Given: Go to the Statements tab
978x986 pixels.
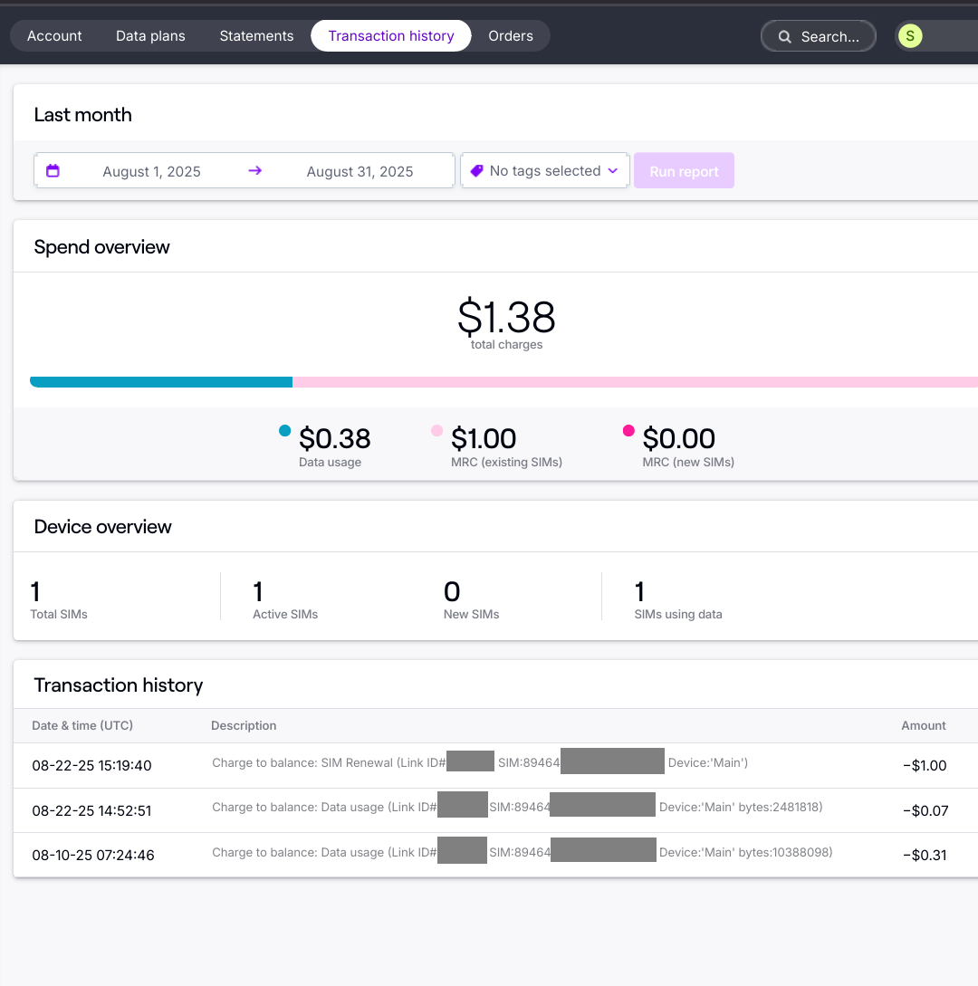Looking at the screenshot, I should point(256,36).
